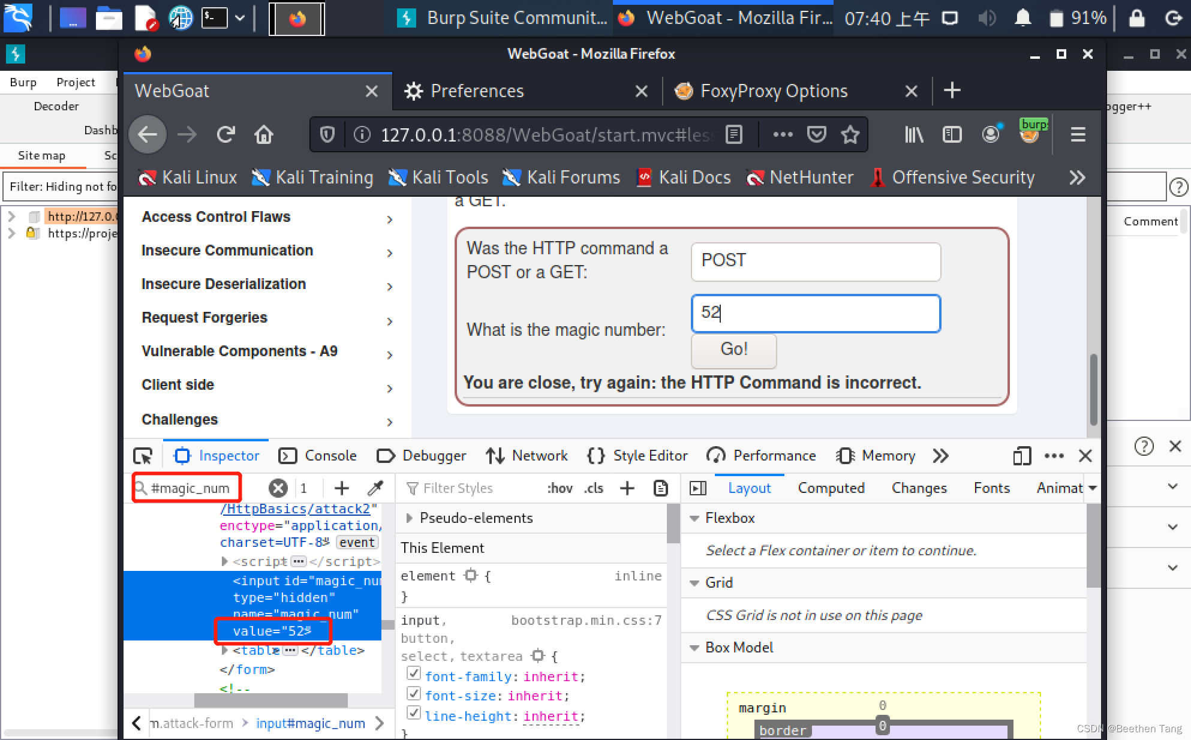Click the Go! submit button
Image resolution: width=1191 pixels, height=740 pixels.
click(734, 350)
